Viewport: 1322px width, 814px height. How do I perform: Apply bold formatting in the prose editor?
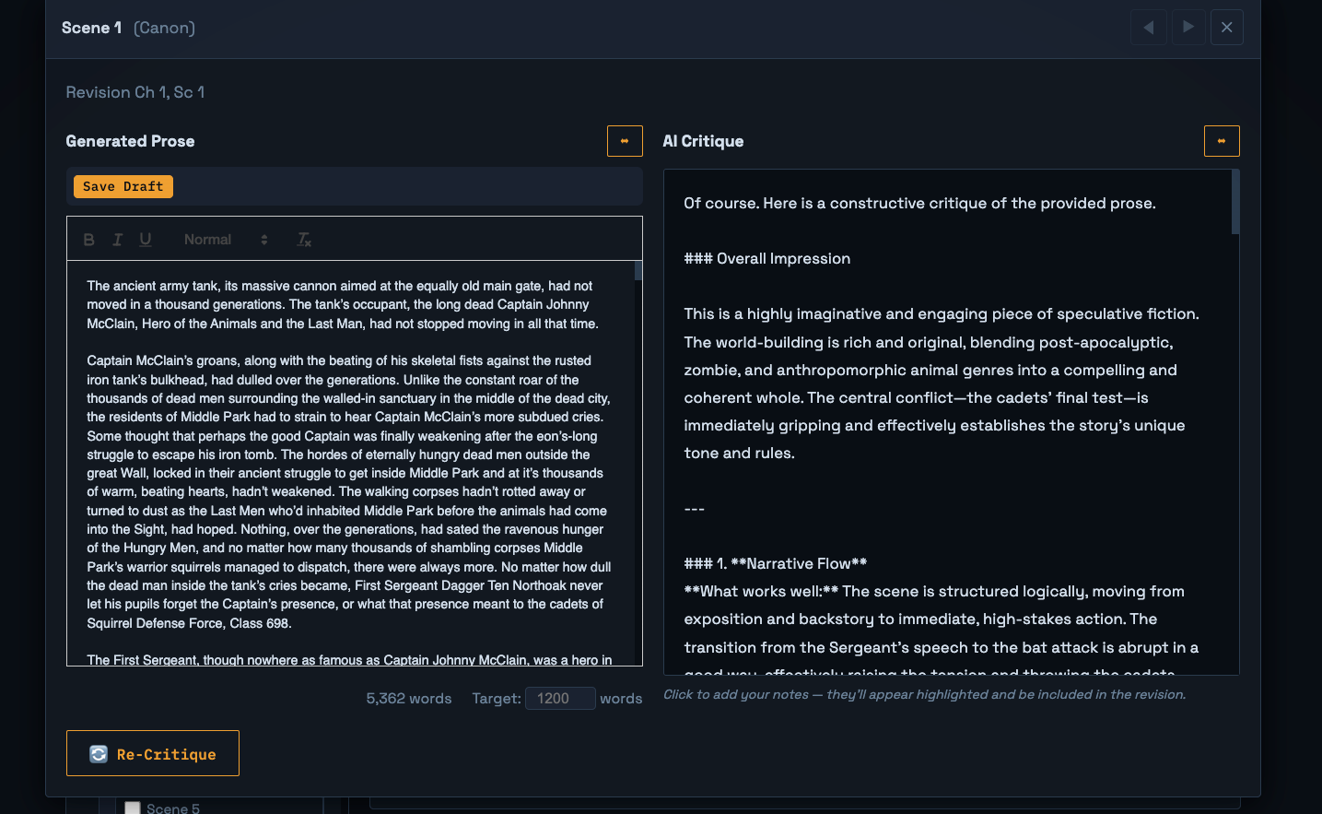click(88, 239)
